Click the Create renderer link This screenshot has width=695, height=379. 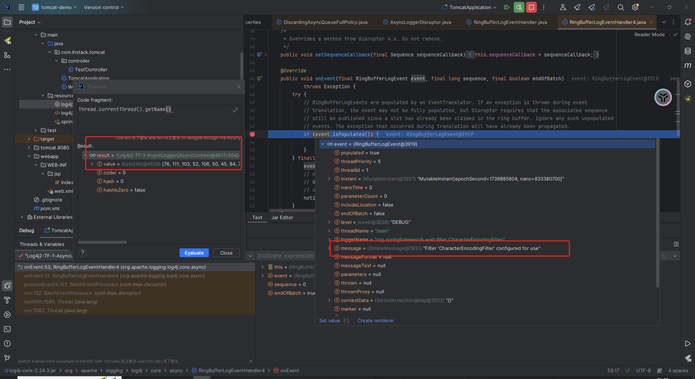(x=375, y=321)
